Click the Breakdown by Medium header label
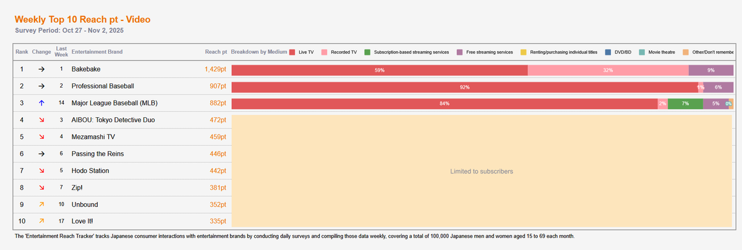Screen dimensions: 742x250 (259, 52)
